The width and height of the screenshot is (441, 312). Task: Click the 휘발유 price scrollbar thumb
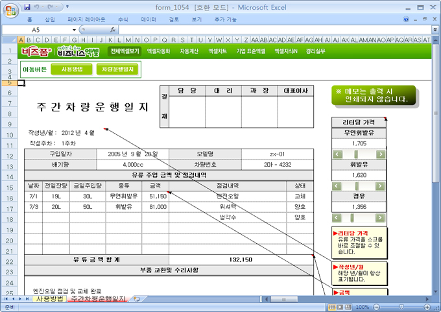click(357, 186)
